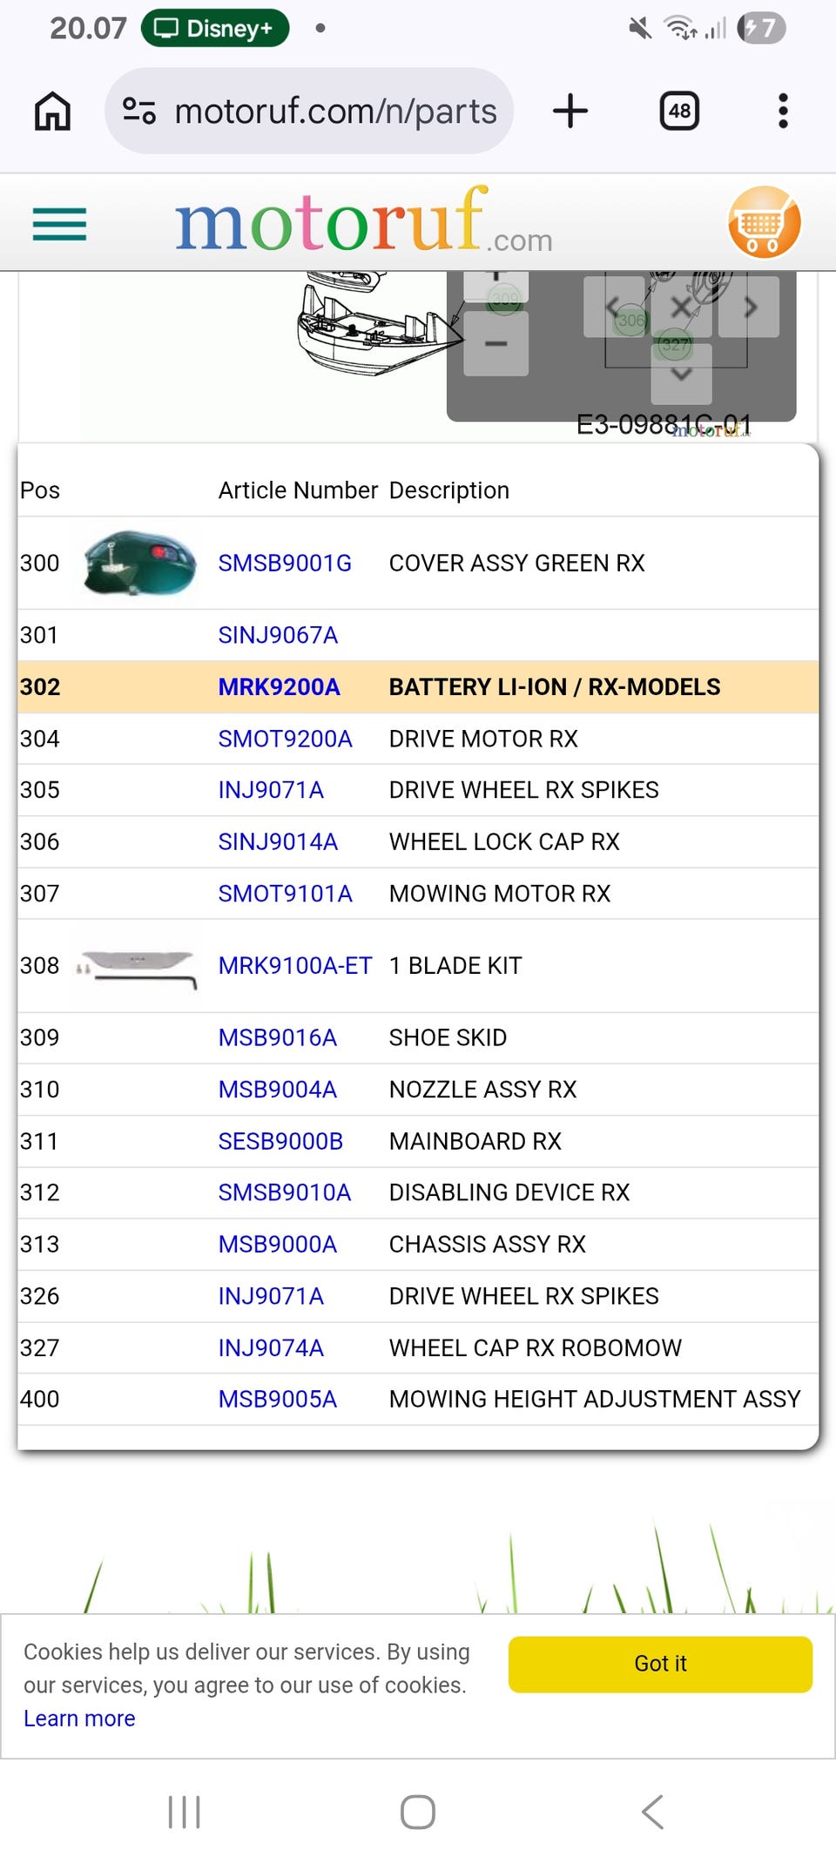Screen dimensions: 836x1864
Task: Tap the browser home icon
Action: [x=52, y=111]
